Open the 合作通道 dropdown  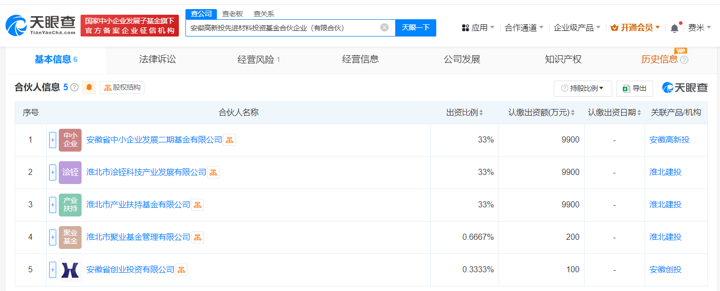pos(524,28)
